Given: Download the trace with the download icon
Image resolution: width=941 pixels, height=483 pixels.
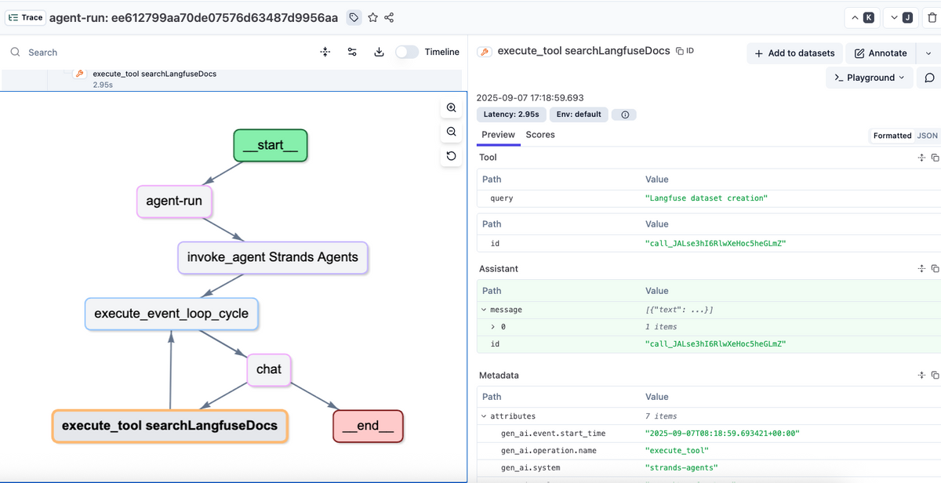Looking at the screenshot, I should [379, 52].
